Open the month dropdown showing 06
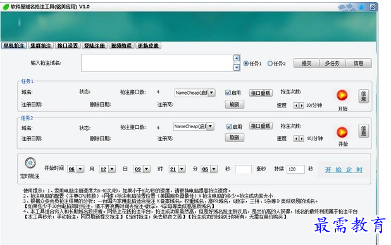The height and width of the screenshot is (245, 391). 80,169
